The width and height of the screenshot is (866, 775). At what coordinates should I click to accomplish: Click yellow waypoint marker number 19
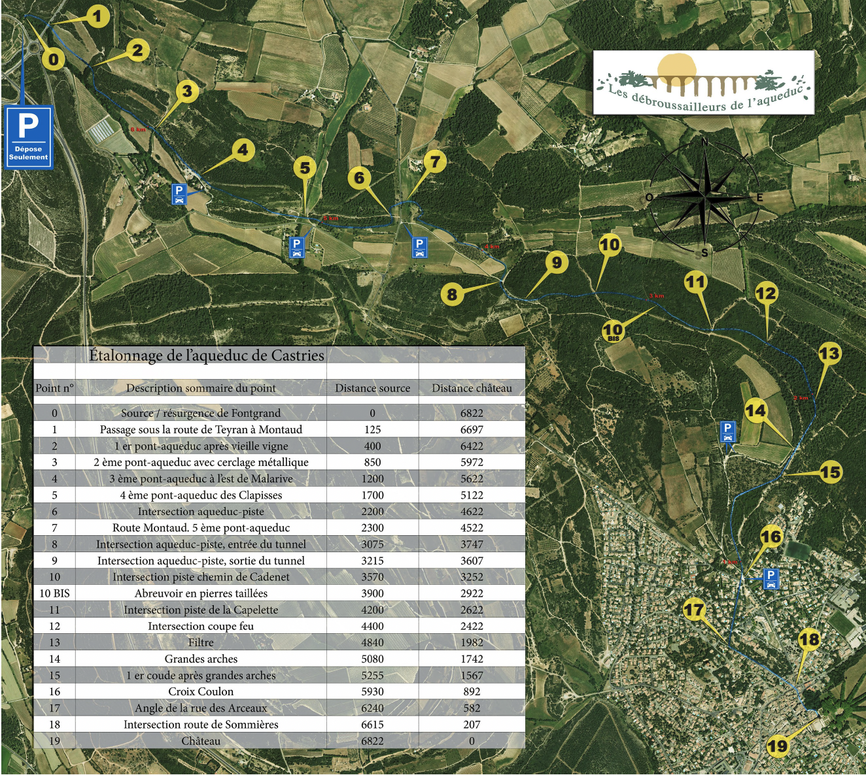[x=777, y=746]
